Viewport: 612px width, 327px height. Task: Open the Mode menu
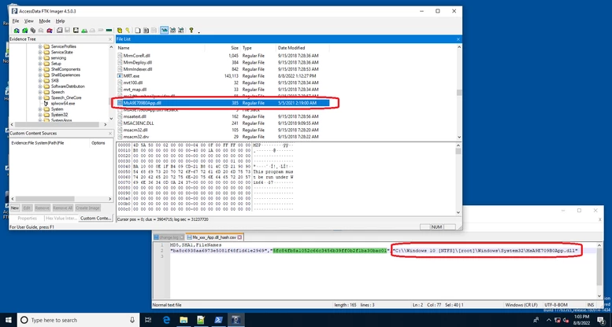[x=44, y=21]
